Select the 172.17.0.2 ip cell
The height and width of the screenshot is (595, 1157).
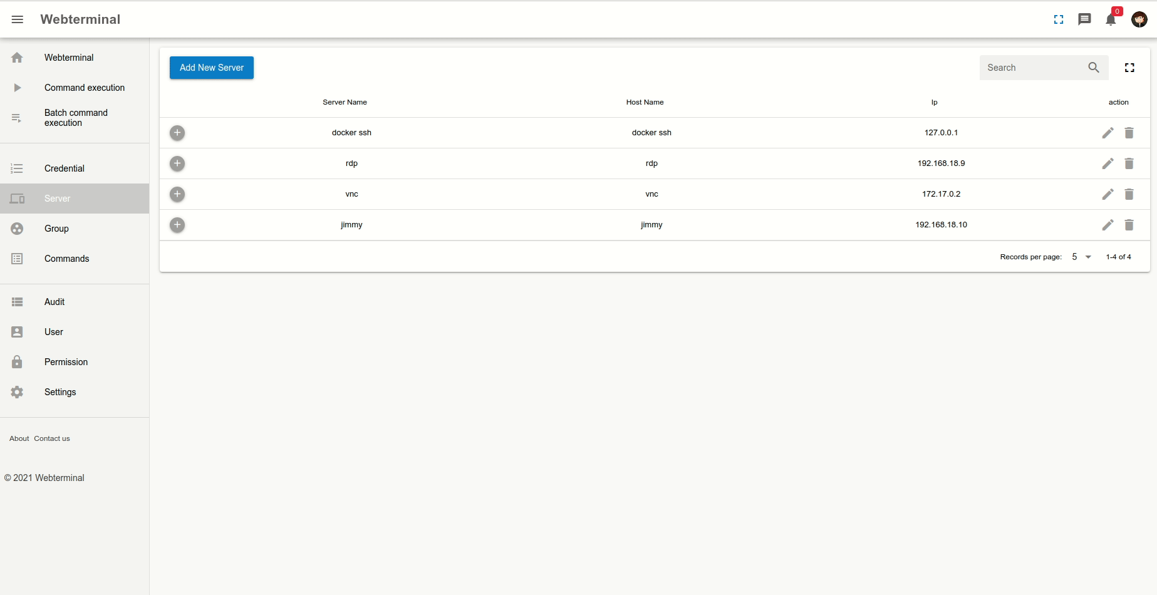coord(941,194)
